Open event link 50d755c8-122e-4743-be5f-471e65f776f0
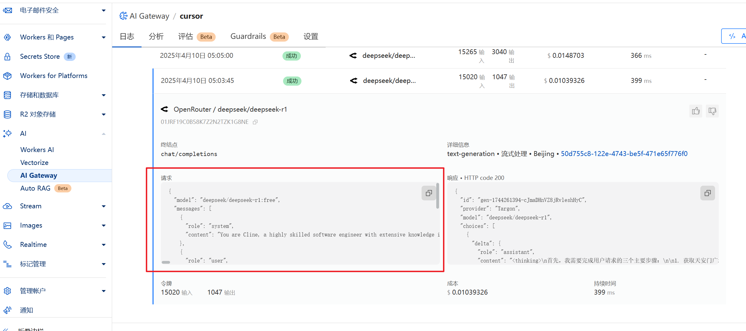The image size is (746, 331). (x=624, y=154)
